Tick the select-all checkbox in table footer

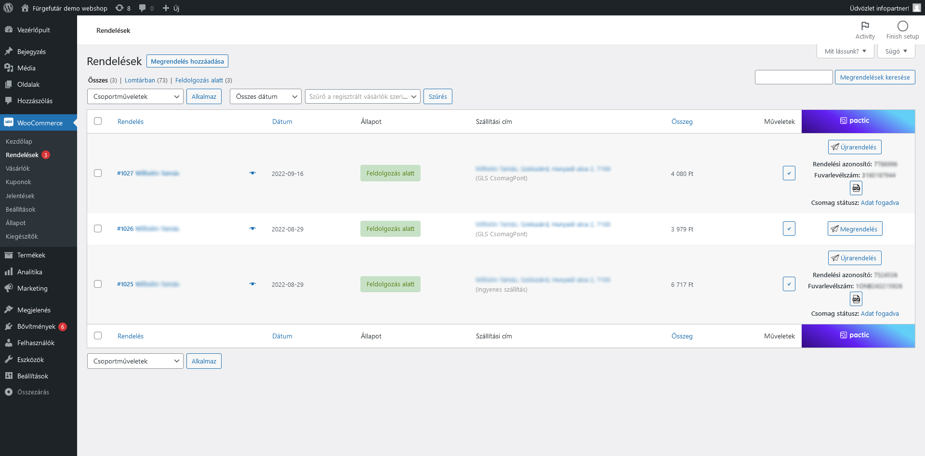(x=98, y=335)
